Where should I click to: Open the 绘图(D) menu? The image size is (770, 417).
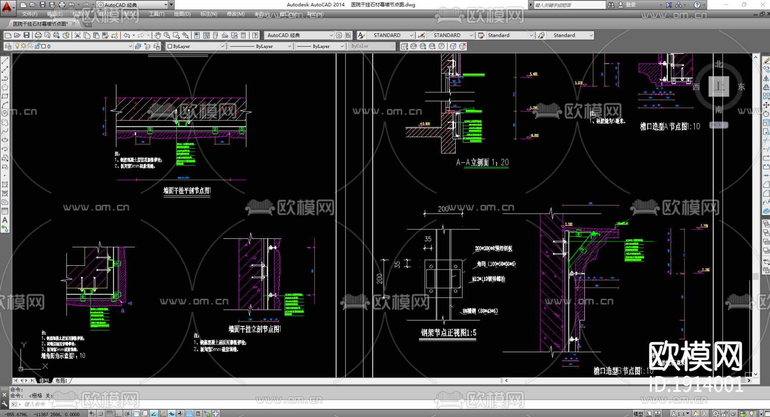(182, 14)
